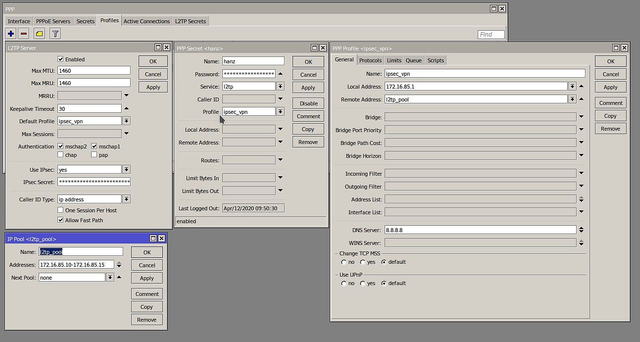Click the filter funnel icon
This screenshot has width=640, height=342.
[55, 34]
